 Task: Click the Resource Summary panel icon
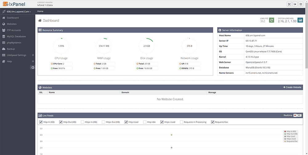40,30
